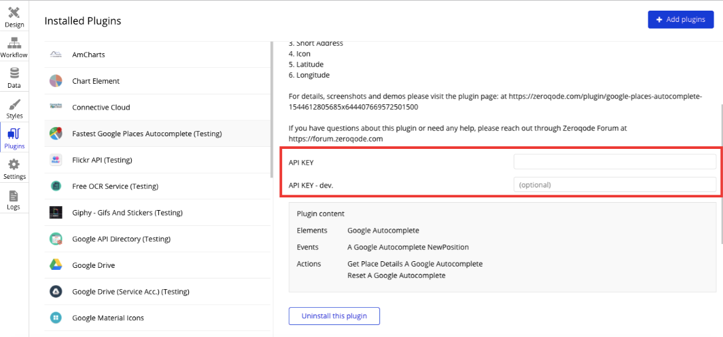Open the Design tab icon
Image resolution: width=723 pixels, height=337 pixels.
tap(14, 13)
